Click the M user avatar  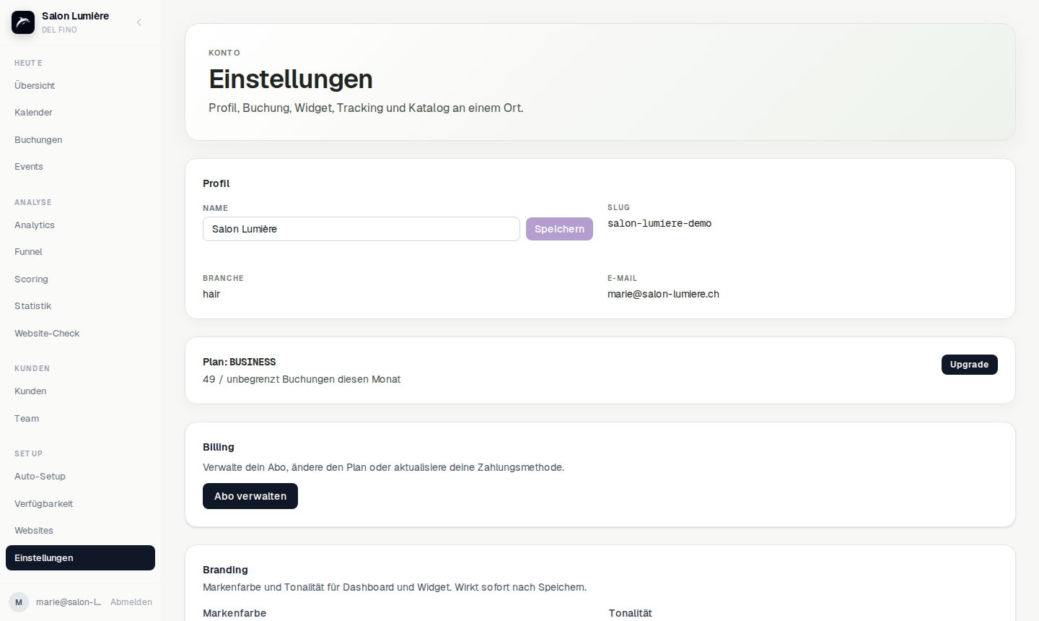point(19,602)
